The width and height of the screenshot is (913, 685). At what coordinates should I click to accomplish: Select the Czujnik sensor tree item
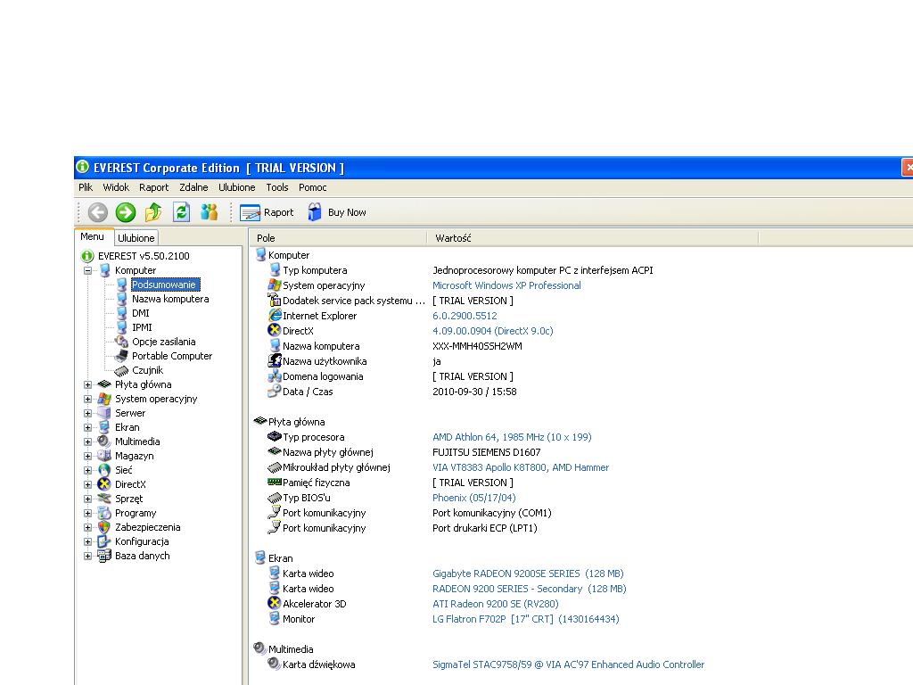[x=147, y=370]
